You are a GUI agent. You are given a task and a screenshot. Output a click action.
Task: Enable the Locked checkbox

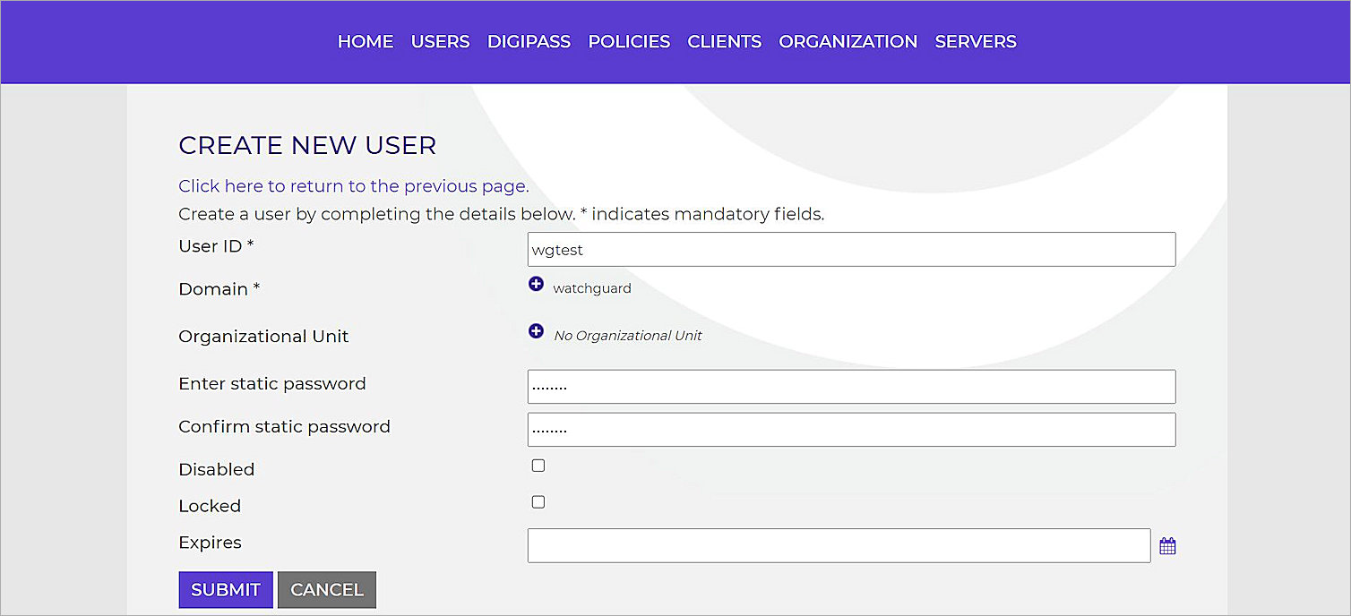point(538,501)
